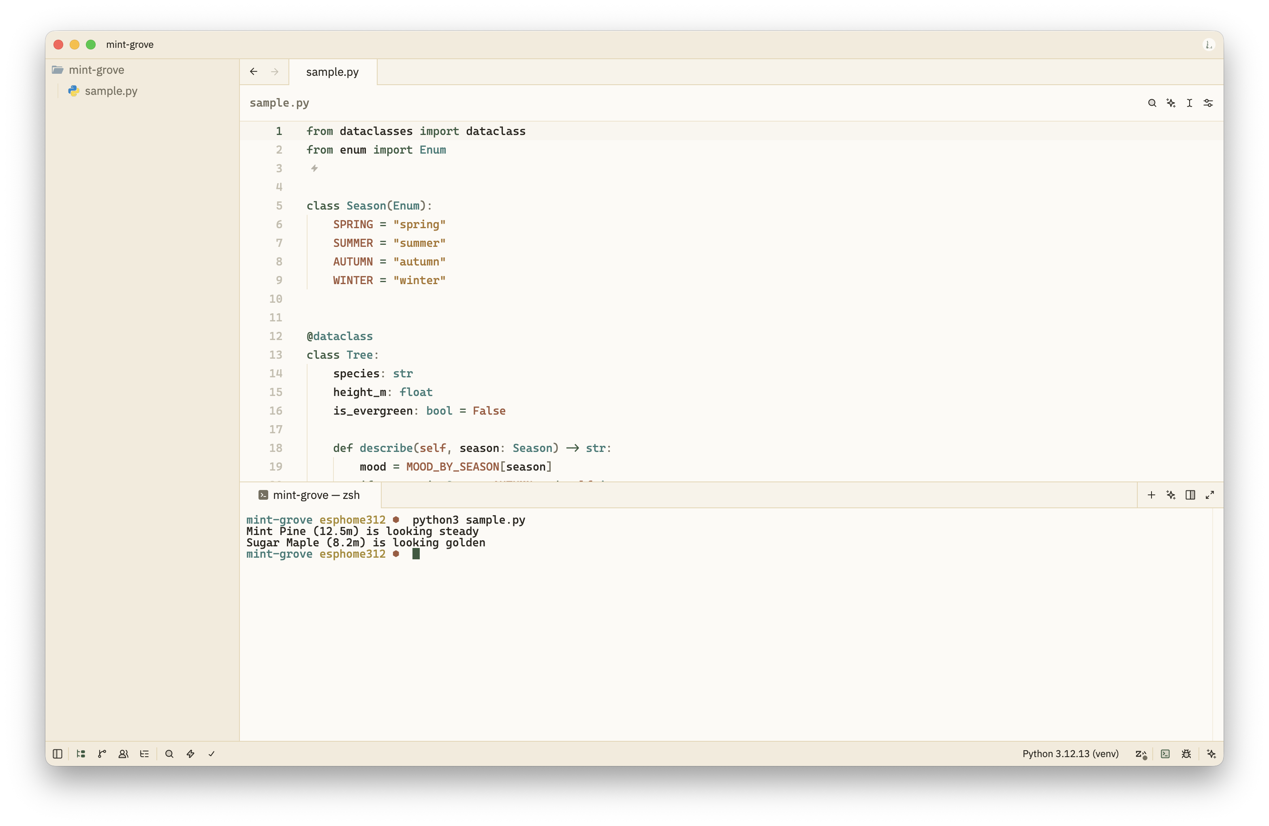This screenshot has height=826, width=1269.
Task: Open the assistant sparkle icon in status bar
Action: tap(1211, 753)
